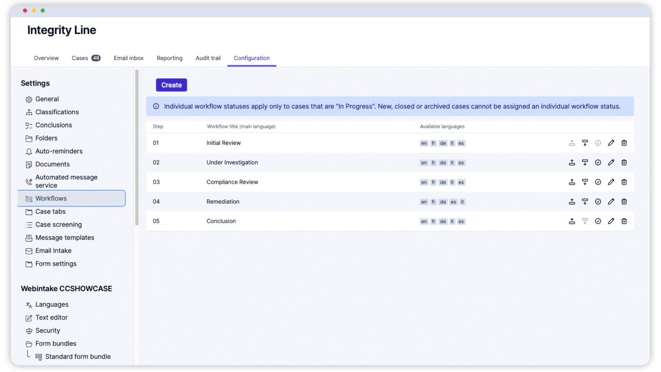Click the sidebar vertical scrollbar
The image size is (661, 372).
pyautogui.click(x=137, y=148)
